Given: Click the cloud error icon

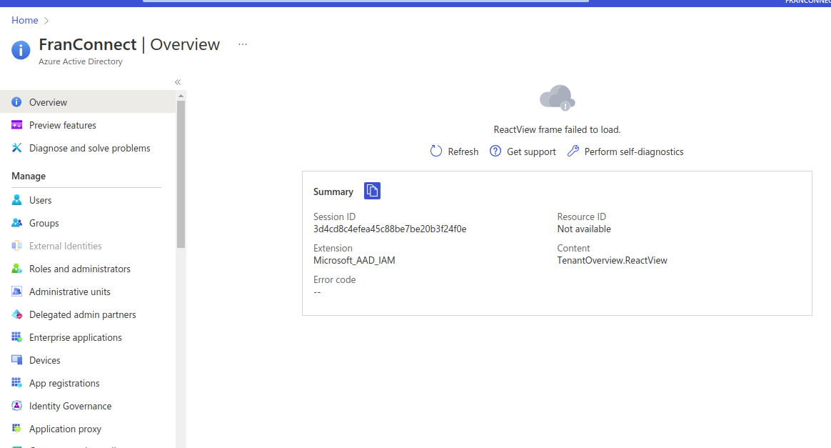Looking at the screenshot, I should pyautogui.click(x=557, y=98).
